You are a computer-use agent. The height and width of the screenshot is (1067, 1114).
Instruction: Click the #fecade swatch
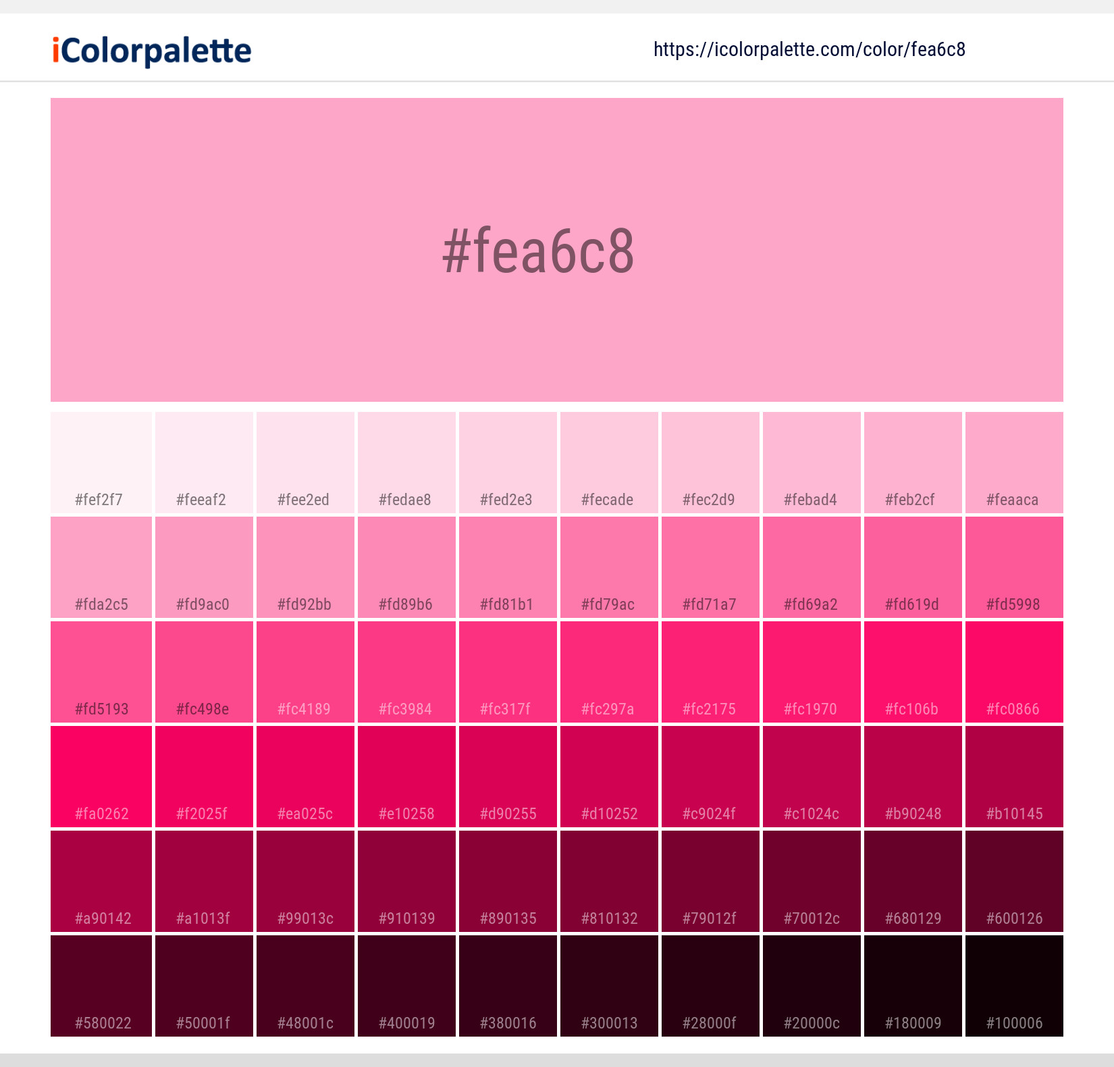608,463
